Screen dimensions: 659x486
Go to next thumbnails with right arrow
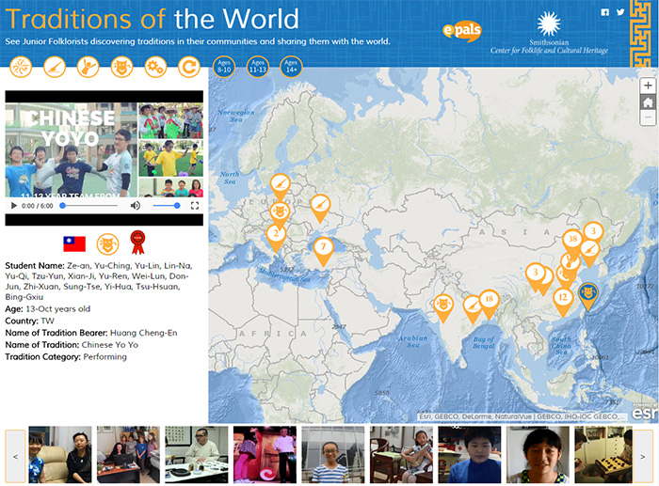[643, 456]
